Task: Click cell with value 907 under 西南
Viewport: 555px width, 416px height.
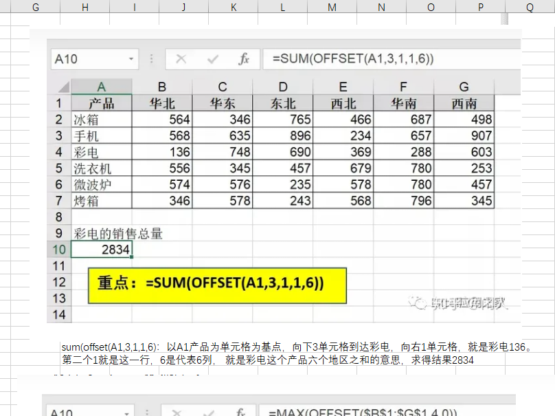Action: coord(464,136)
